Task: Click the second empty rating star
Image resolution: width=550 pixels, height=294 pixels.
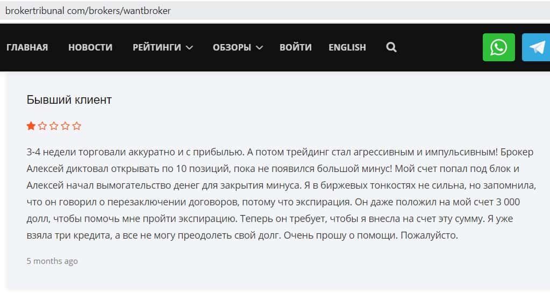Action: coord(42,126)
